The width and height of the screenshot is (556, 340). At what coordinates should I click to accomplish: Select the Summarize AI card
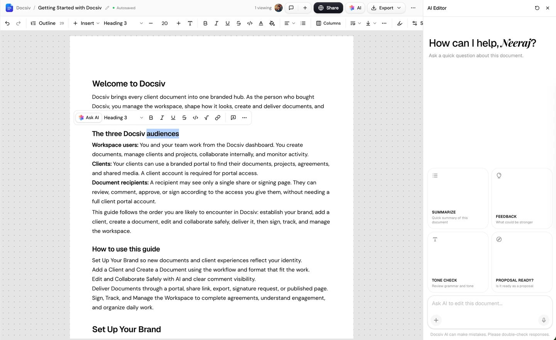[x=458, y=198]
